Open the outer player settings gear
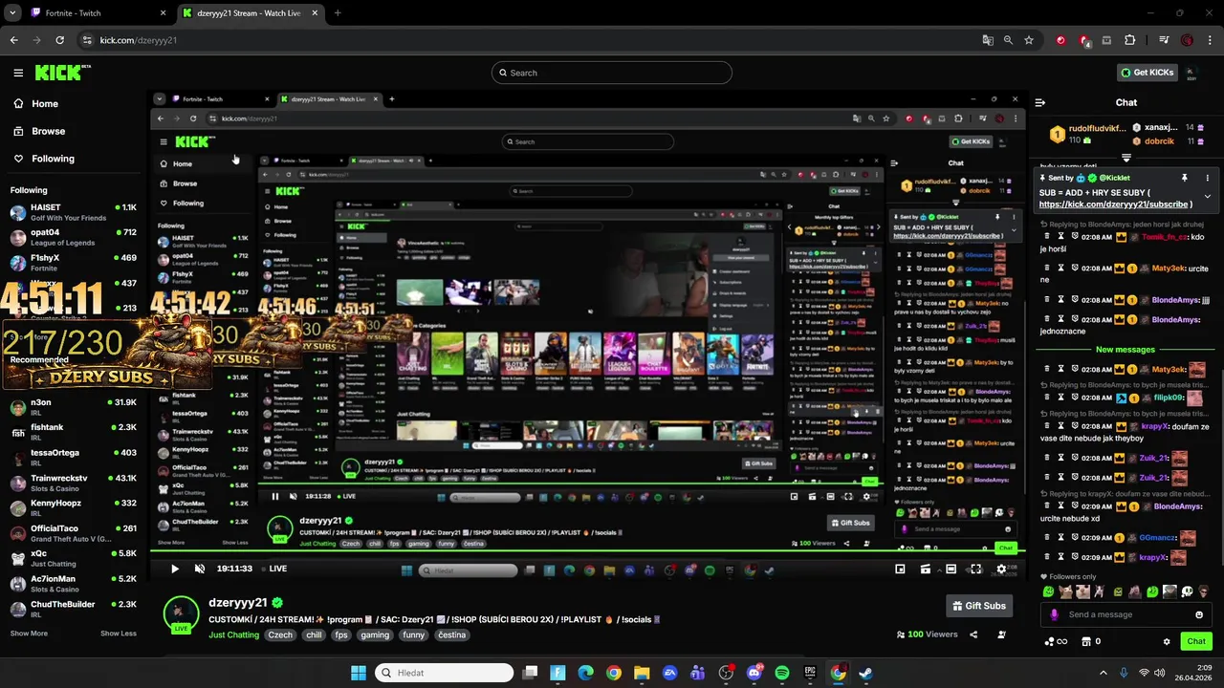The image size is (1224, 688). click(x=1001, y=569)
